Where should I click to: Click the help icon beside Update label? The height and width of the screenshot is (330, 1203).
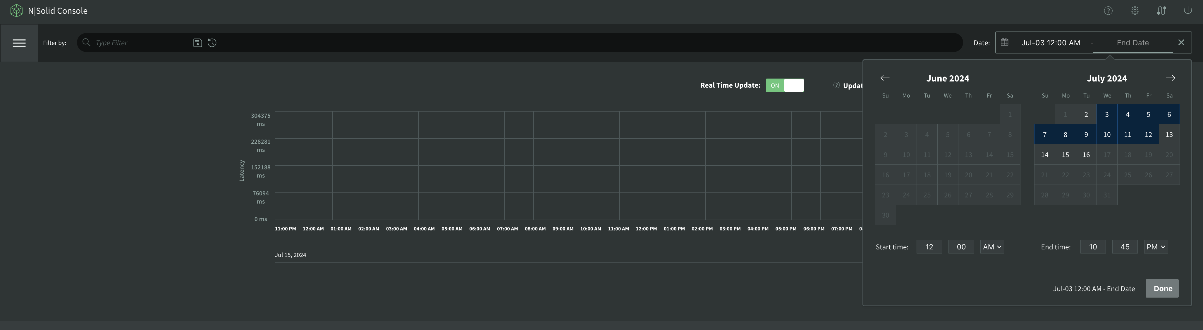(836, 85)
